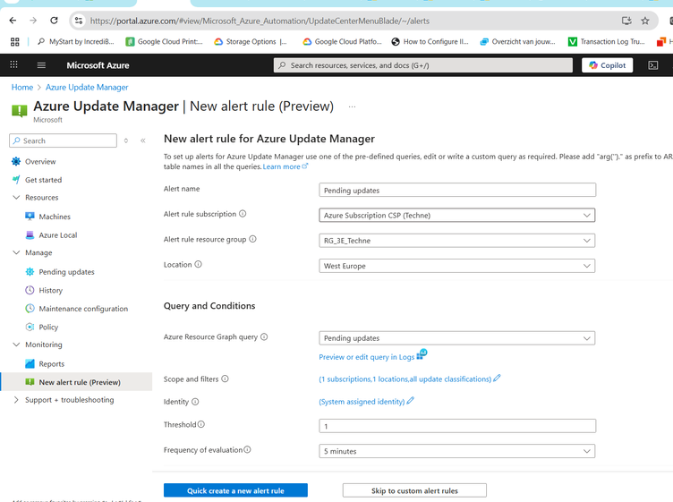
Task: Open Copilot in the Azure header
Action: [x=607, y=65]
